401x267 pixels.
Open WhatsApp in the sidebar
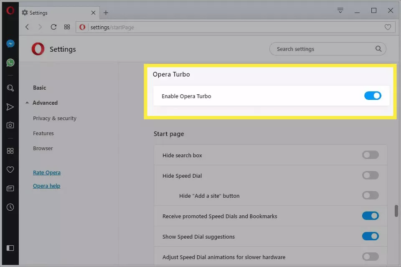click(x=10, y=63)
